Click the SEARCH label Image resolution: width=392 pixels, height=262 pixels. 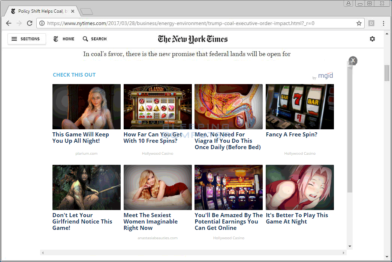coord(99,39)
